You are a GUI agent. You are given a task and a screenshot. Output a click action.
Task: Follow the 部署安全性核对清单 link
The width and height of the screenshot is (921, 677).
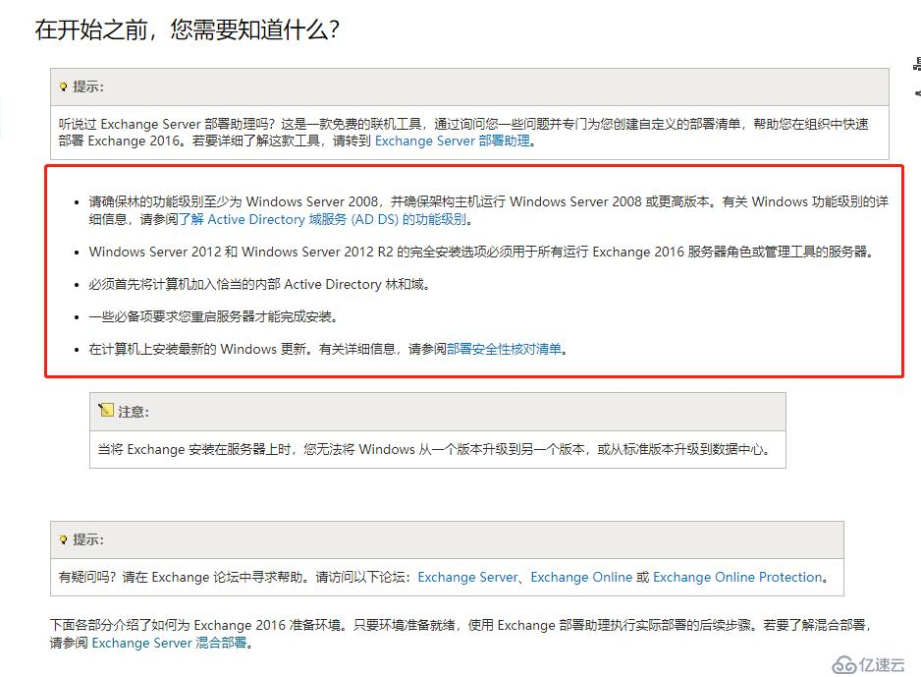[504, 349]
